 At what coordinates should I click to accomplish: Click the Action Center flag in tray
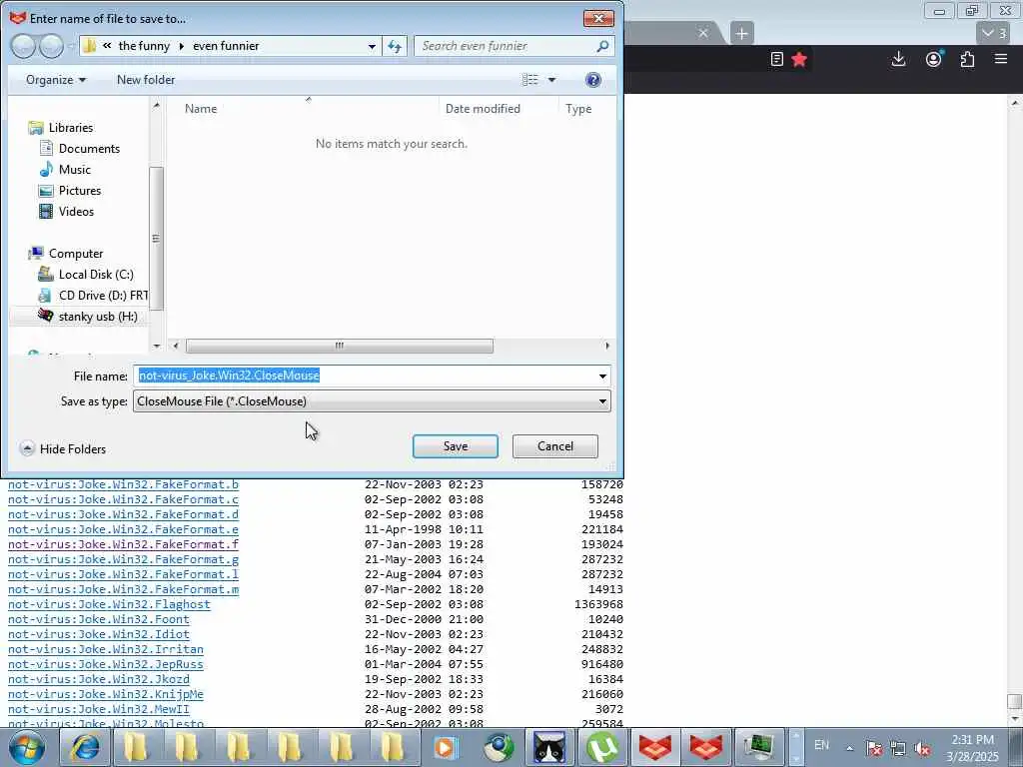coord(873,749)
